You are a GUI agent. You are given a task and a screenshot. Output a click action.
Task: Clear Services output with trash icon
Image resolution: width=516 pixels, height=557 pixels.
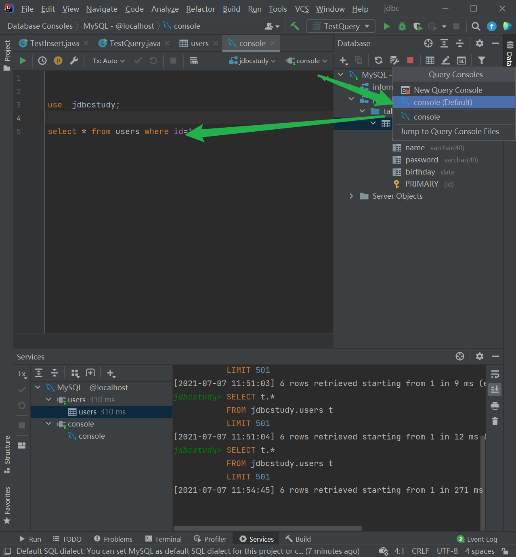point(495,421)
